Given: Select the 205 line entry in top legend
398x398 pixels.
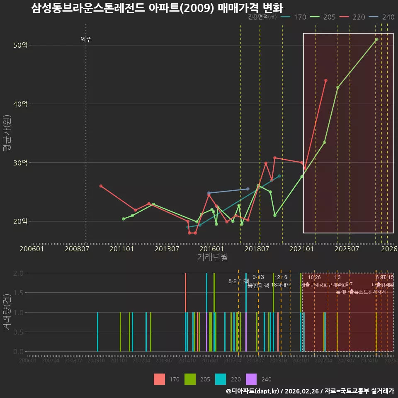Looking at the screenshot, I should [x=323, y=17].
